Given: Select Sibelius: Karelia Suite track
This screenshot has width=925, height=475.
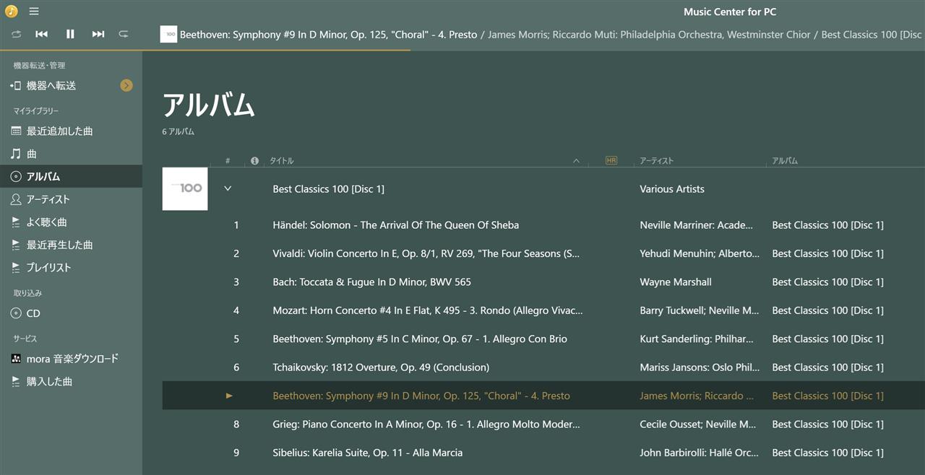Looking at the screenshot, I should (368, 453).
